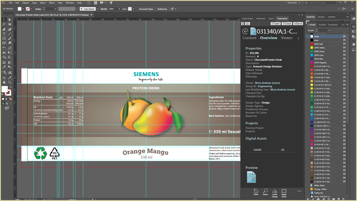Select the Column Graph tool
Viewport: 357px width, 201px height.
pyautogui.click(x=10, y=73)
